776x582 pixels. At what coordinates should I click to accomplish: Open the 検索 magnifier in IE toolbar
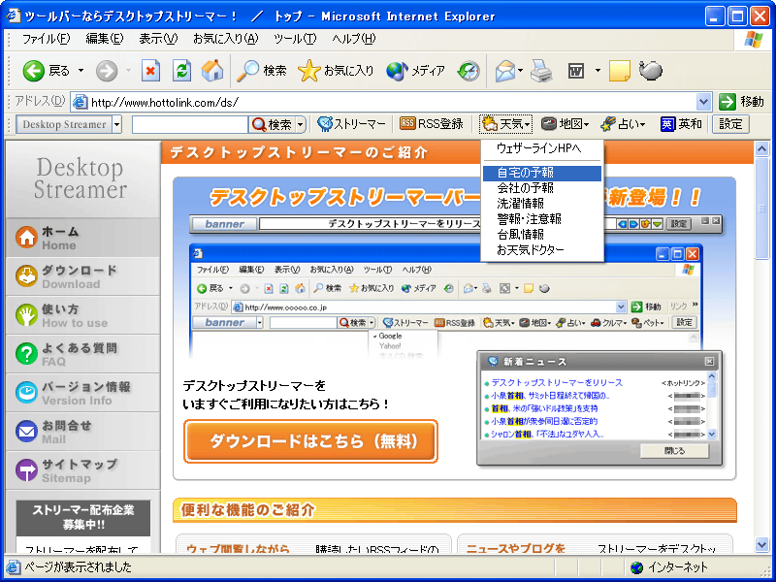[262, 71]
